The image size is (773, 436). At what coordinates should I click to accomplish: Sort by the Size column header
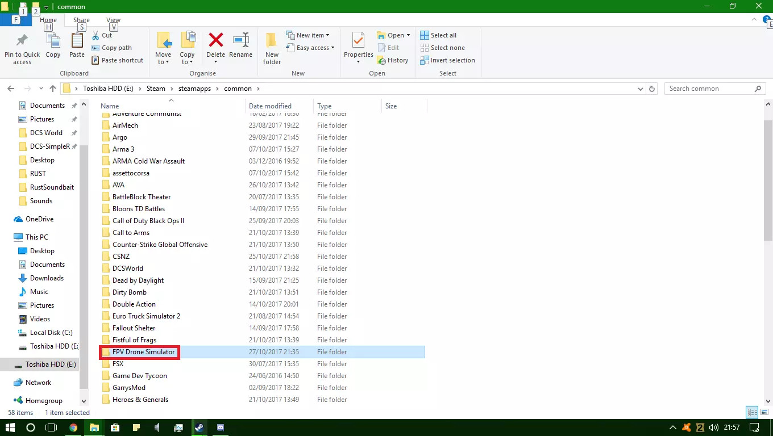404,106
